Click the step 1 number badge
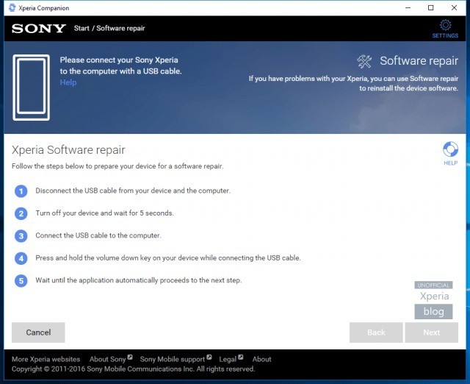 21,191
